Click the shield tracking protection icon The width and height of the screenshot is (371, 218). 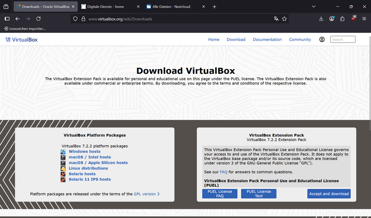point(76,19)
